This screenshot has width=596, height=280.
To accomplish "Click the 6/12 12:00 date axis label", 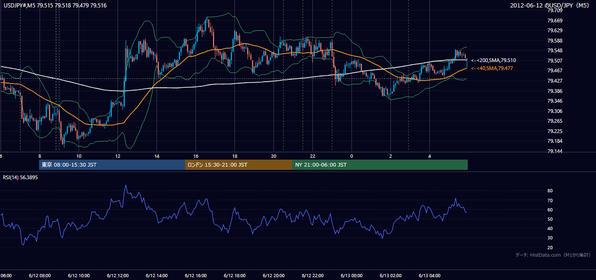I will click(x=118, y=276).
